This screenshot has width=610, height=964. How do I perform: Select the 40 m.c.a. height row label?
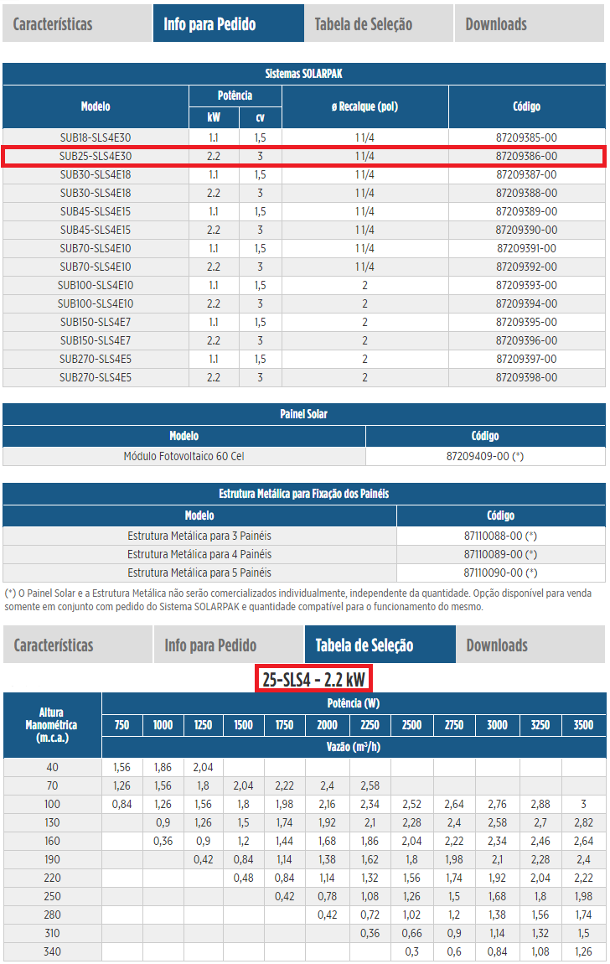pyautogui.click(x=52, y=767)
